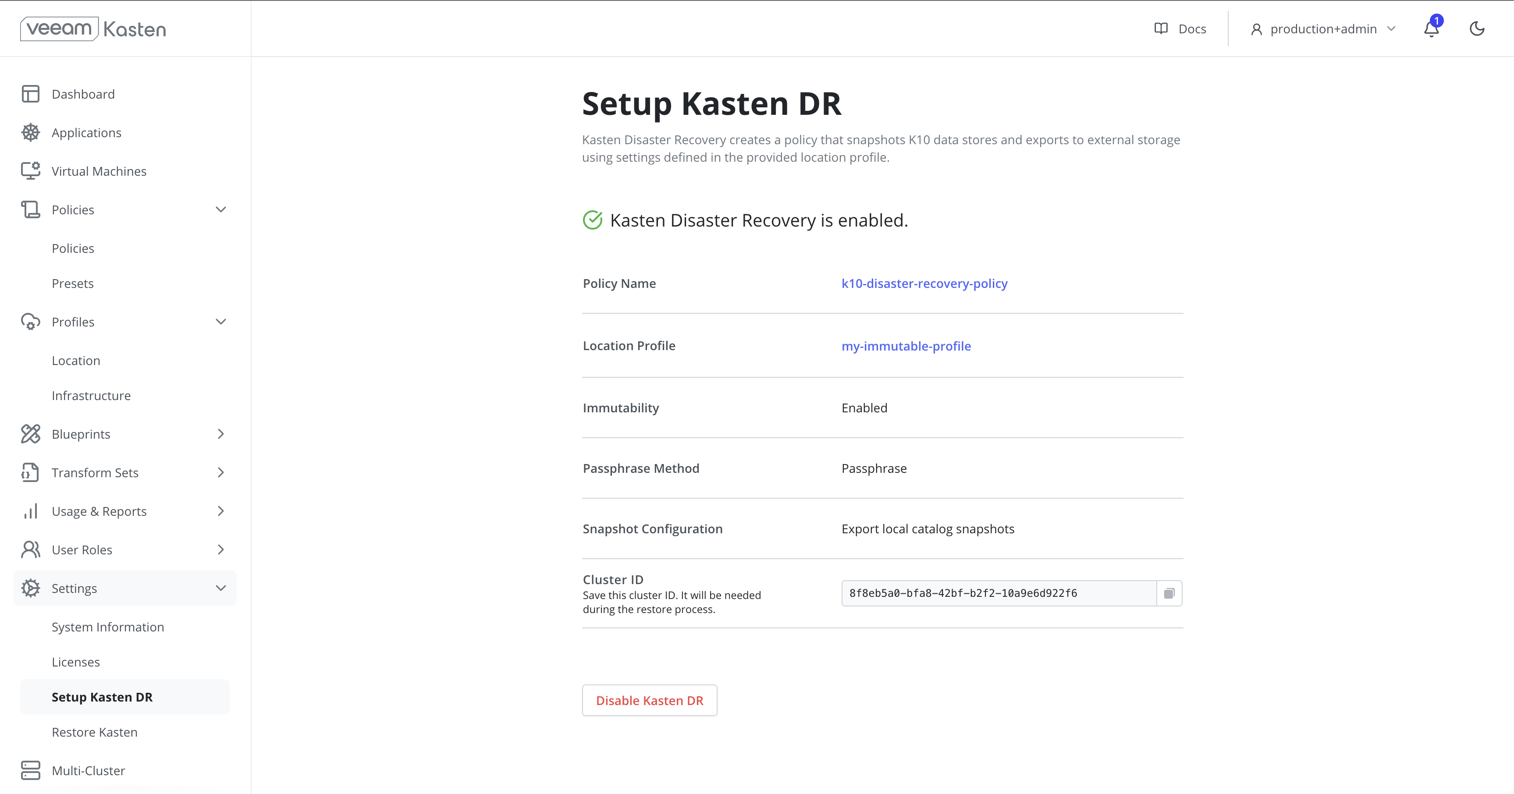The height and width of the screenshot is (794, 1514).
Task: Open Restore Kasten page
Action: [x=95, y=732]
